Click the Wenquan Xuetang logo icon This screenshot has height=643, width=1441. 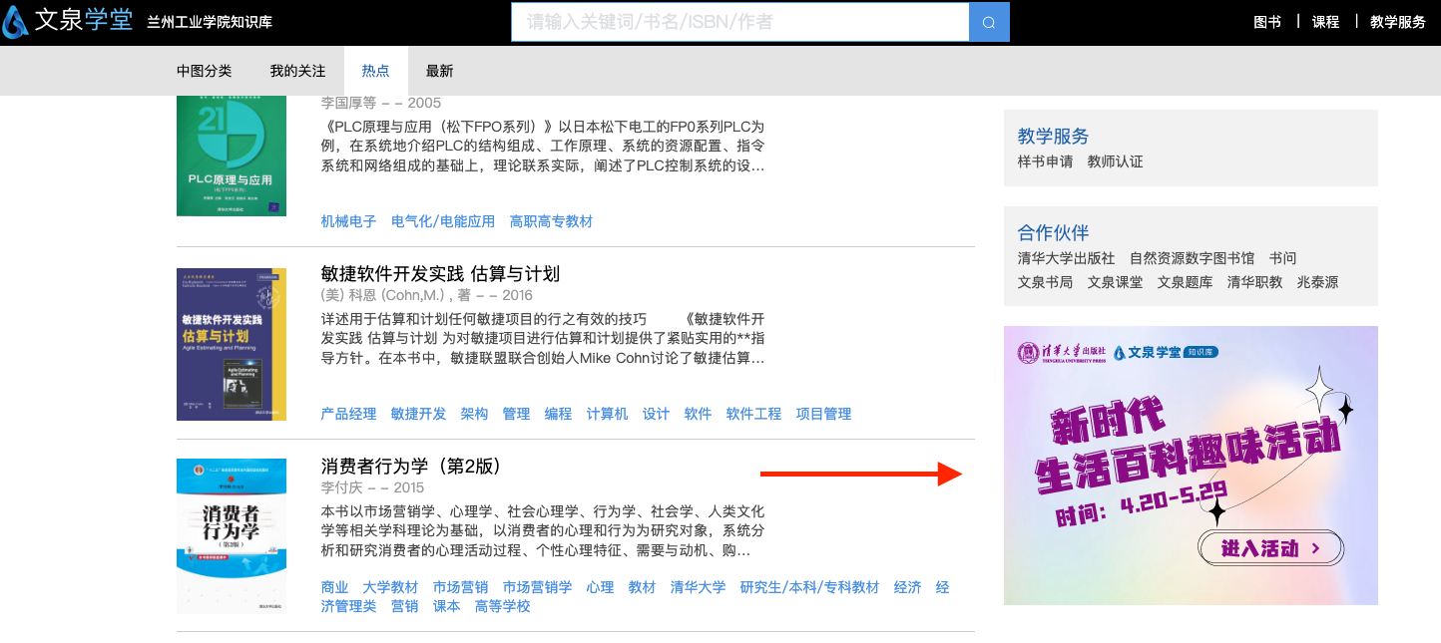(x=15, y=22)
